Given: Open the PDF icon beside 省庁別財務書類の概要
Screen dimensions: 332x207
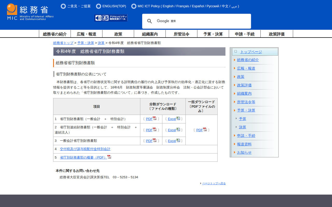Looking at the screenshot, I should (109, 157).
